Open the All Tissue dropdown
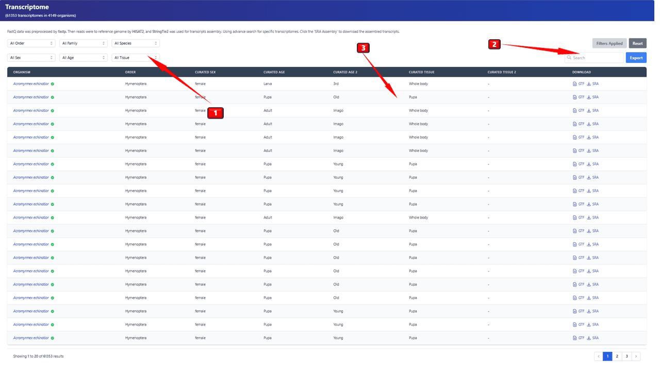Screen dimensions: 660x371 pyautogui.click(x=135, y=58)
